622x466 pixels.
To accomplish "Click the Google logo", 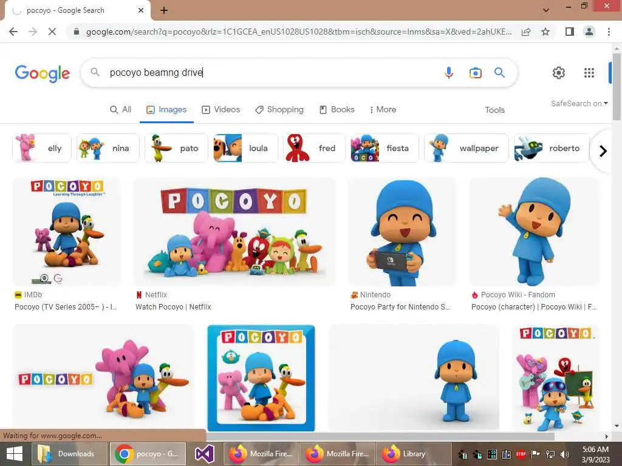I will (x=43, y=73).
